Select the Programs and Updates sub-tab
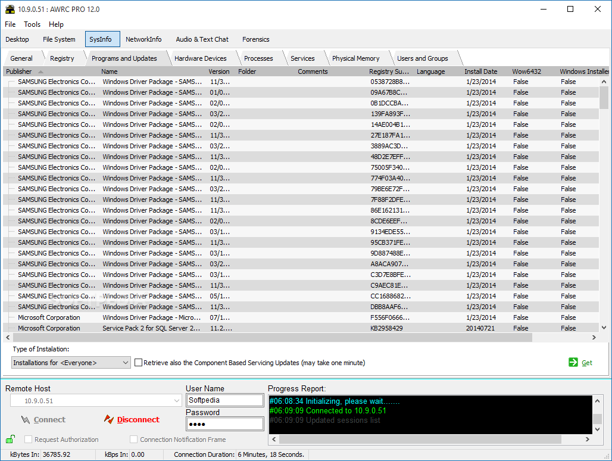Viewport: 612px width, 461px height. click(x=124, y=58)
